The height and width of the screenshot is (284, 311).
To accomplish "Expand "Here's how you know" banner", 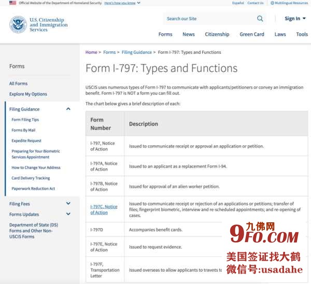I will click(x=122, y=3).
